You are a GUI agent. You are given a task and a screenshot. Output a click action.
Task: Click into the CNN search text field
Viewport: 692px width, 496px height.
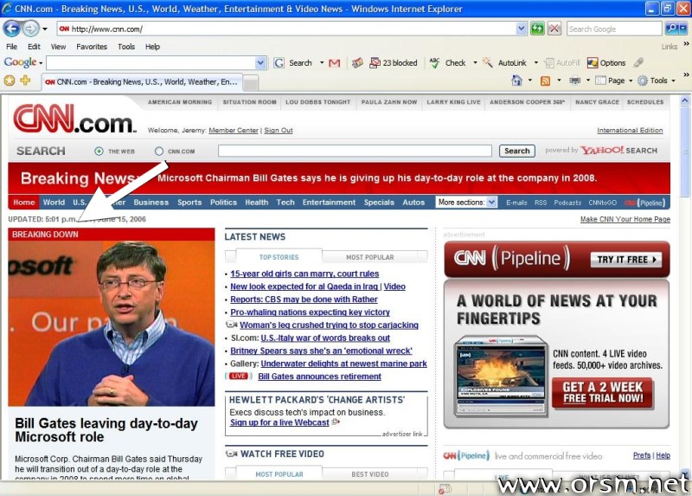click(355, 151)
